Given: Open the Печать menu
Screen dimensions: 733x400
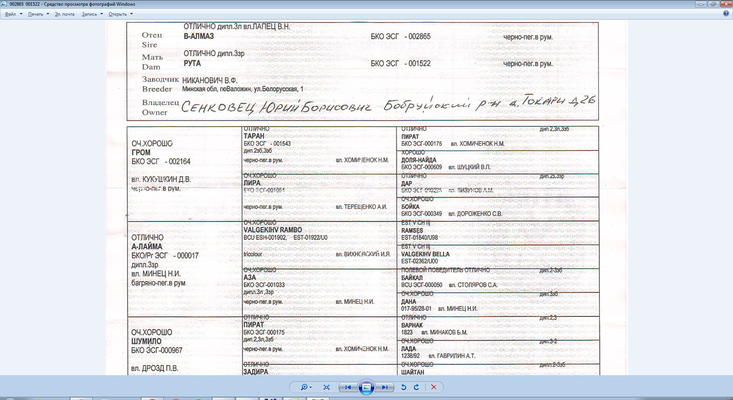Looking at the screenshot, I should tap(36, 14).
